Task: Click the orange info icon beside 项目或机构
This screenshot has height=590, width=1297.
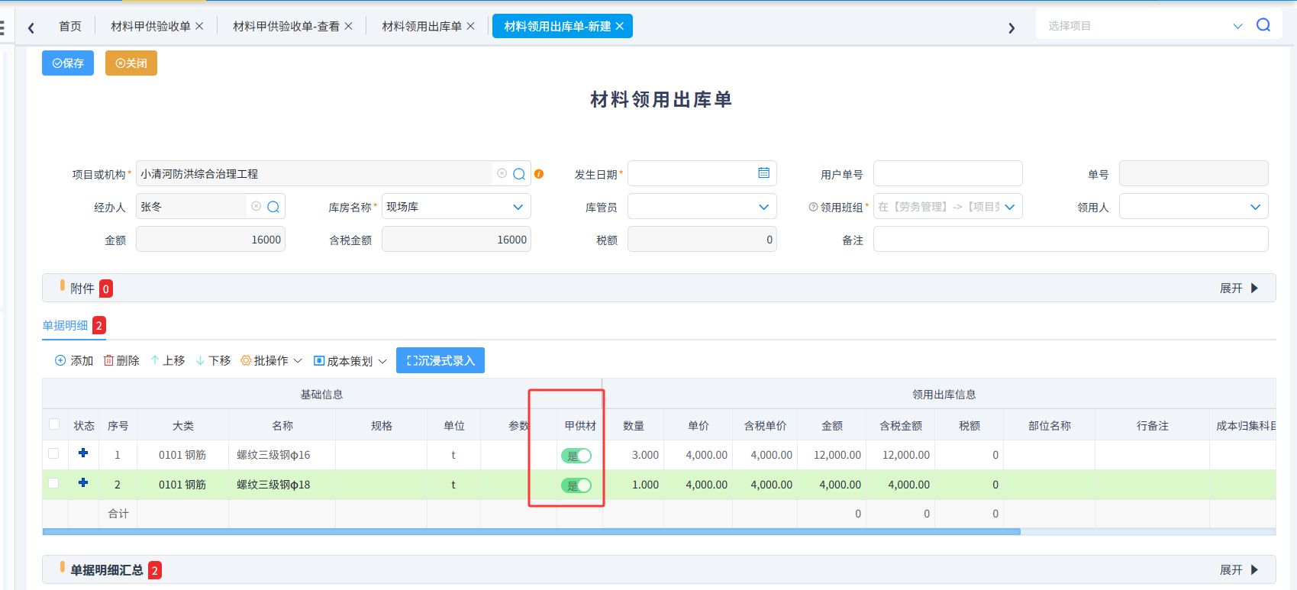Action: pos(539,174)
